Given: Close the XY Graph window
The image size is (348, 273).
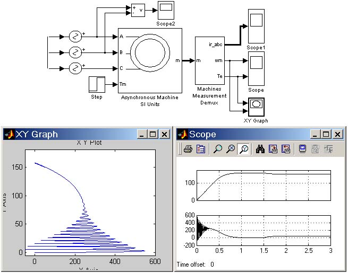Looking at the screenshot, I should point(165,135).
